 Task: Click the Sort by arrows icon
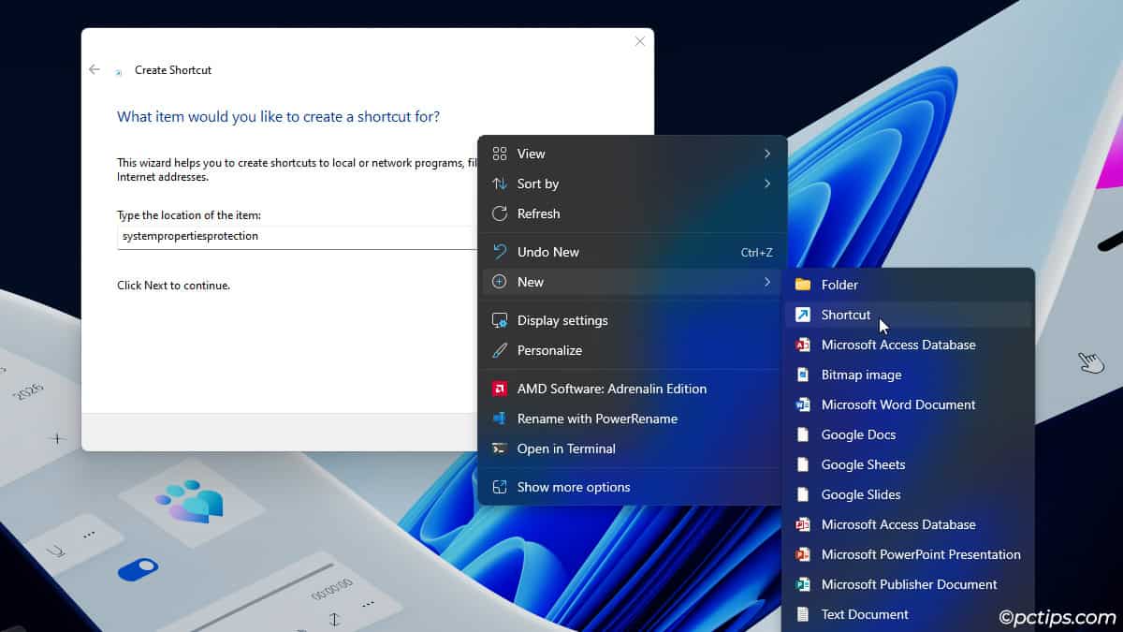tap(500, 184)
